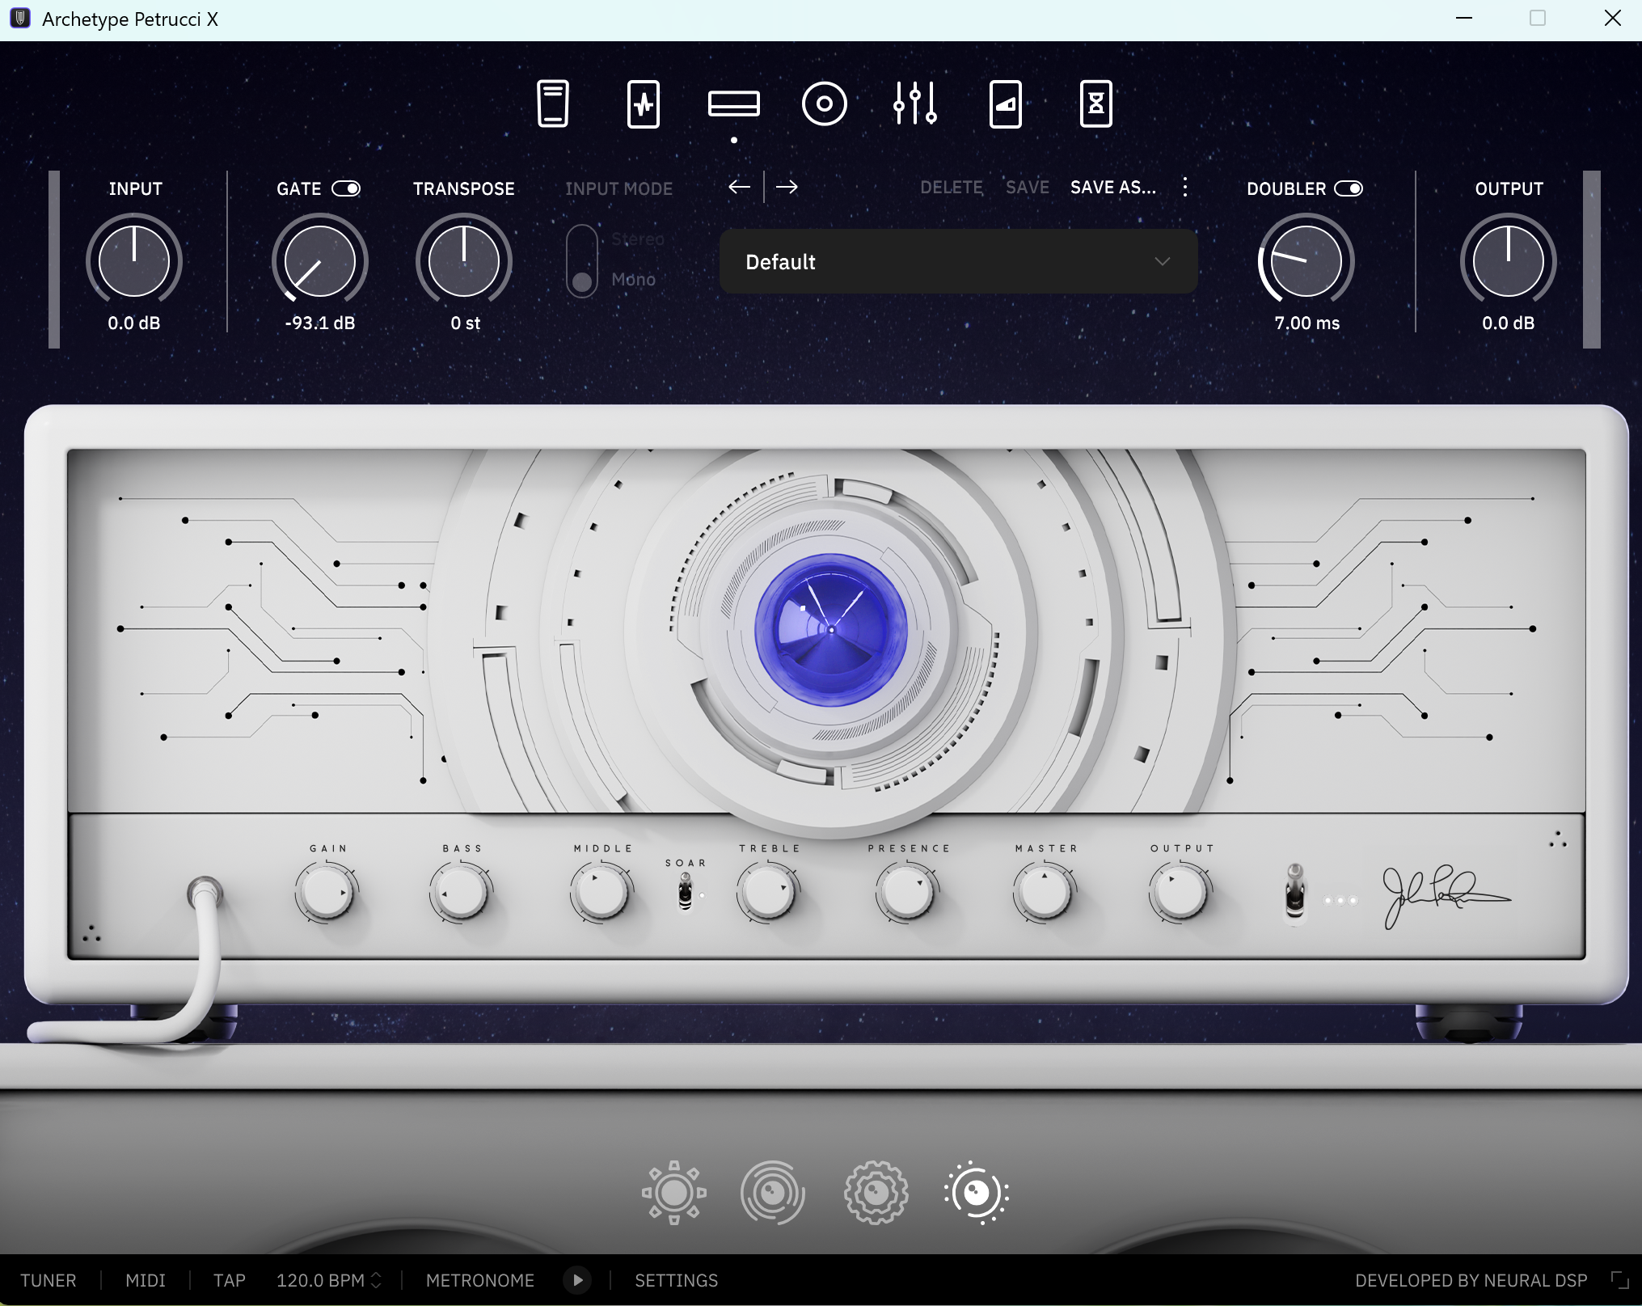The width and height of the screenshot is (1642, 1306).
Task: Open SETTINGS from the bottom bar
Action: click(x=677, y=1280)
